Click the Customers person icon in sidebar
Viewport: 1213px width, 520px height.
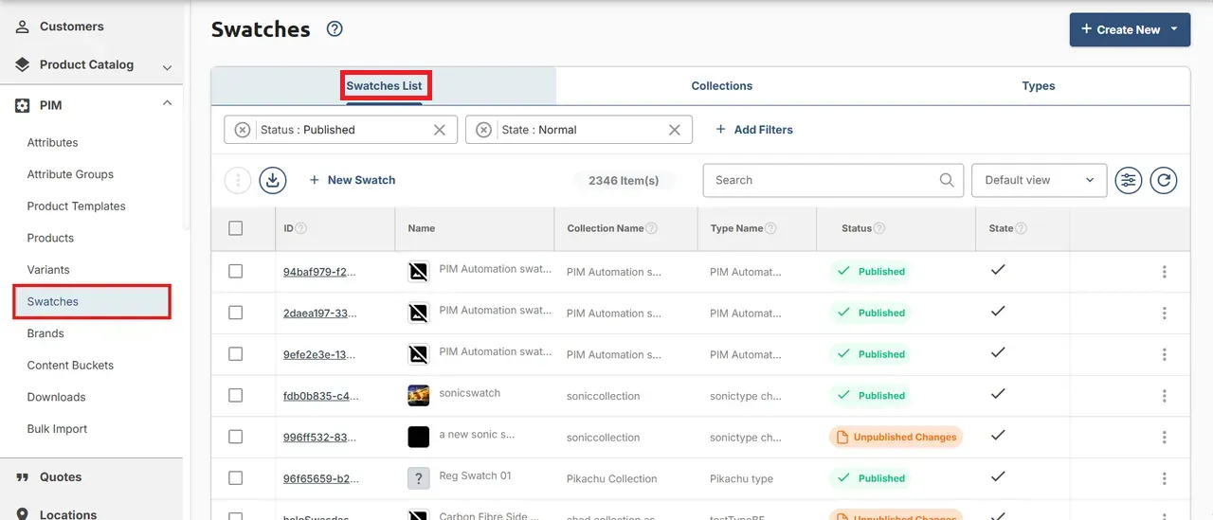(x=23, y=27)
